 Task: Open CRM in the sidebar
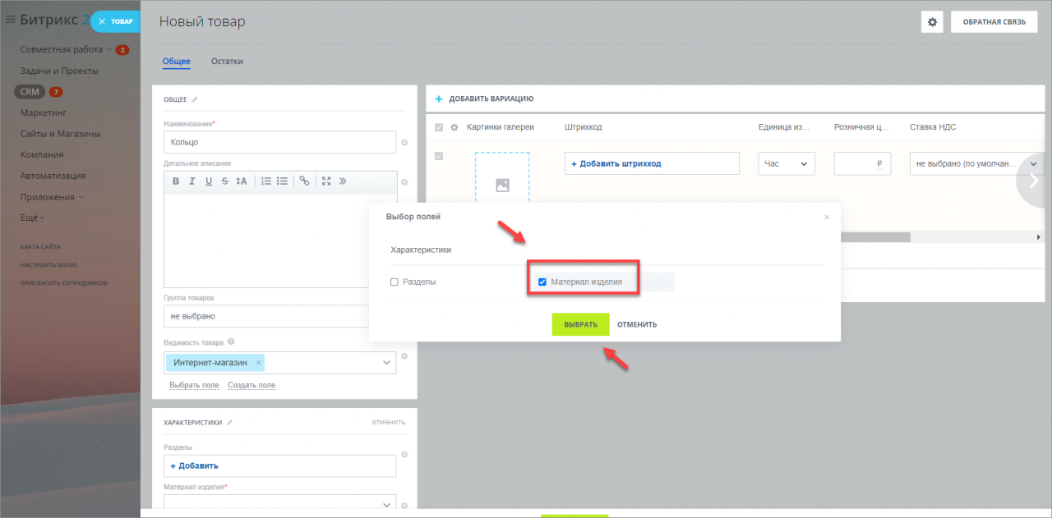point(30,91)
